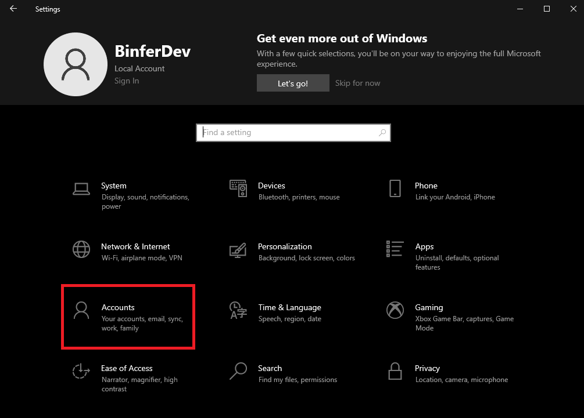Click the back arrow in title bar

13,9
